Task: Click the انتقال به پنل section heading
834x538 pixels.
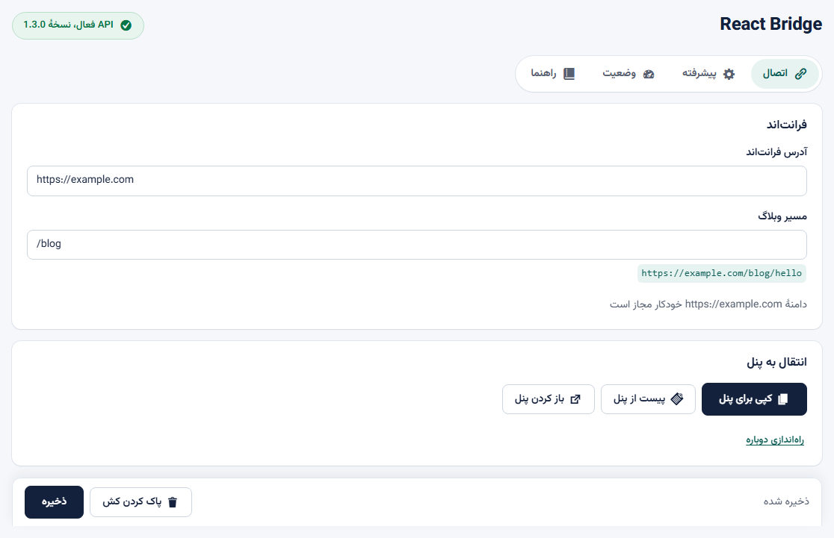Action: coord(776,362)
